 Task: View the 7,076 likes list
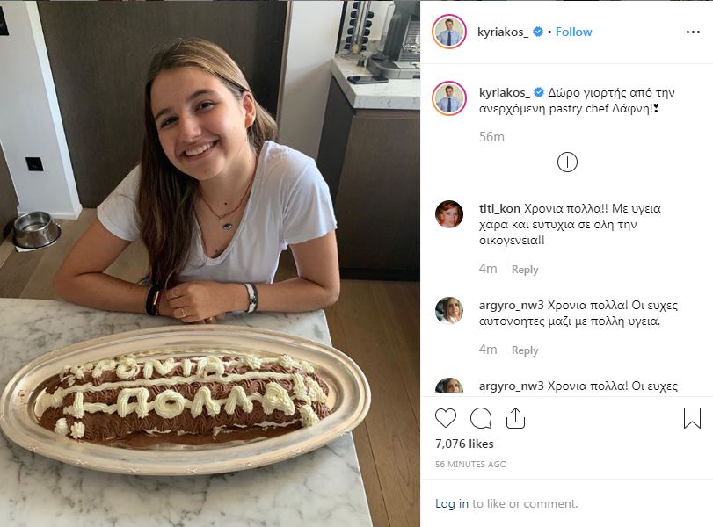click(x=464, y=444)
